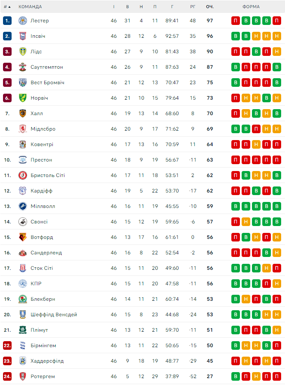Viewport: 285px width, 385px height.
Task: Click the Plymouth club crest icon
Action: tap(23, 330)
